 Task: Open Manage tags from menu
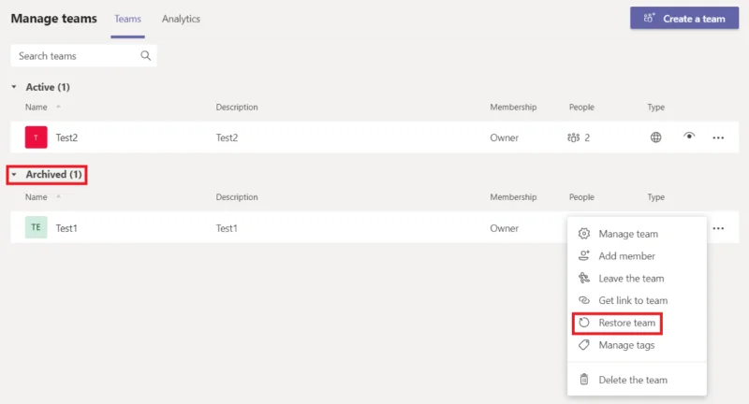coord(637,345)
